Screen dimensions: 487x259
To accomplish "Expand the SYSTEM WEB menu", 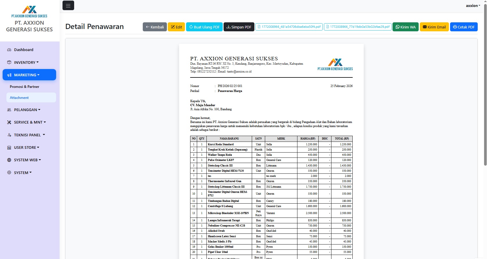I will tap(29, 160).
